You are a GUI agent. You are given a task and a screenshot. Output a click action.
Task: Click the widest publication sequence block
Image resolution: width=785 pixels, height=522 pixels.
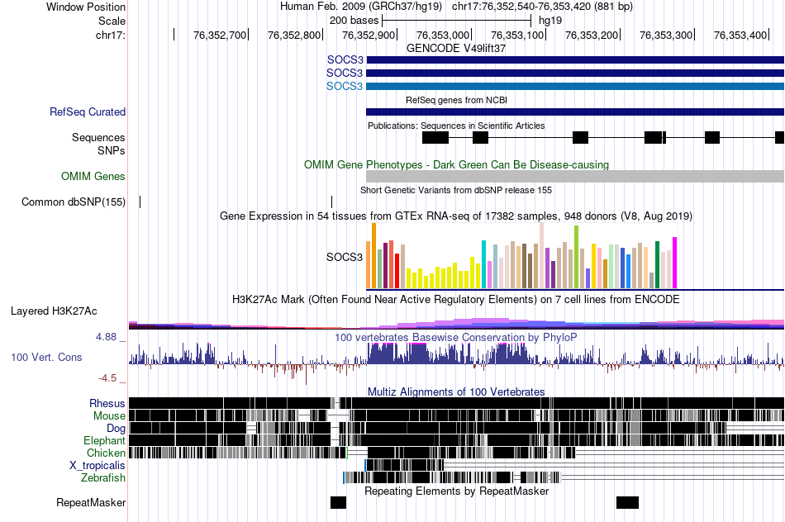click(x=435, y=138)
